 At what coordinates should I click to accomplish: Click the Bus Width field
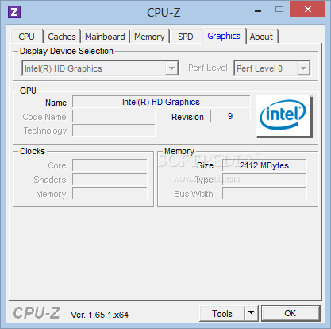tap(264, 193)
